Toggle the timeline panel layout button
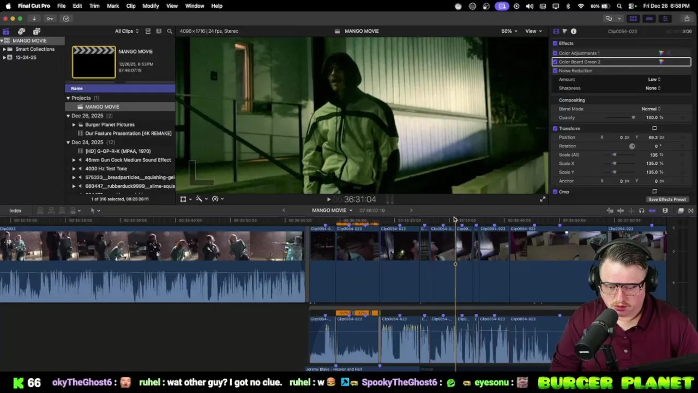The width and height of the screenshot is (698, 393). tap(649, 19)
